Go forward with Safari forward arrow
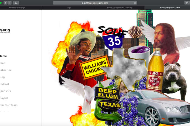 click(9, 3)
